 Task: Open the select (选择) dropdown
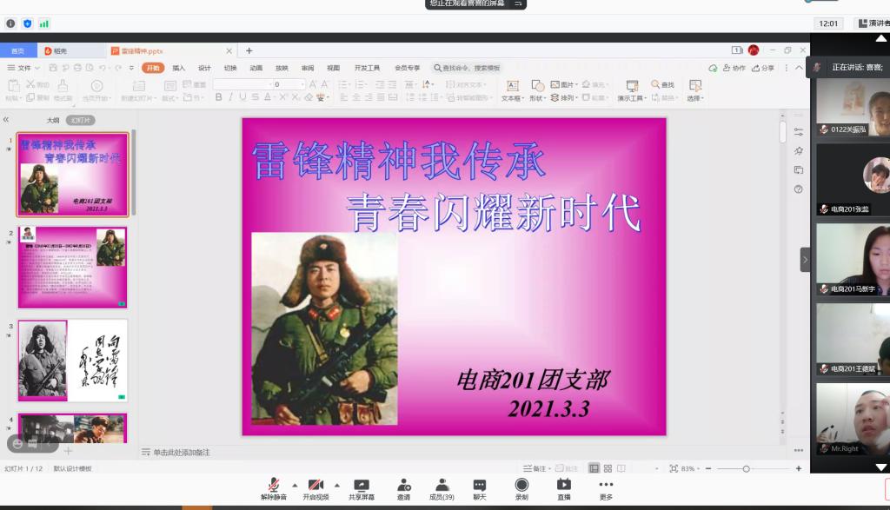coord(695,90)
